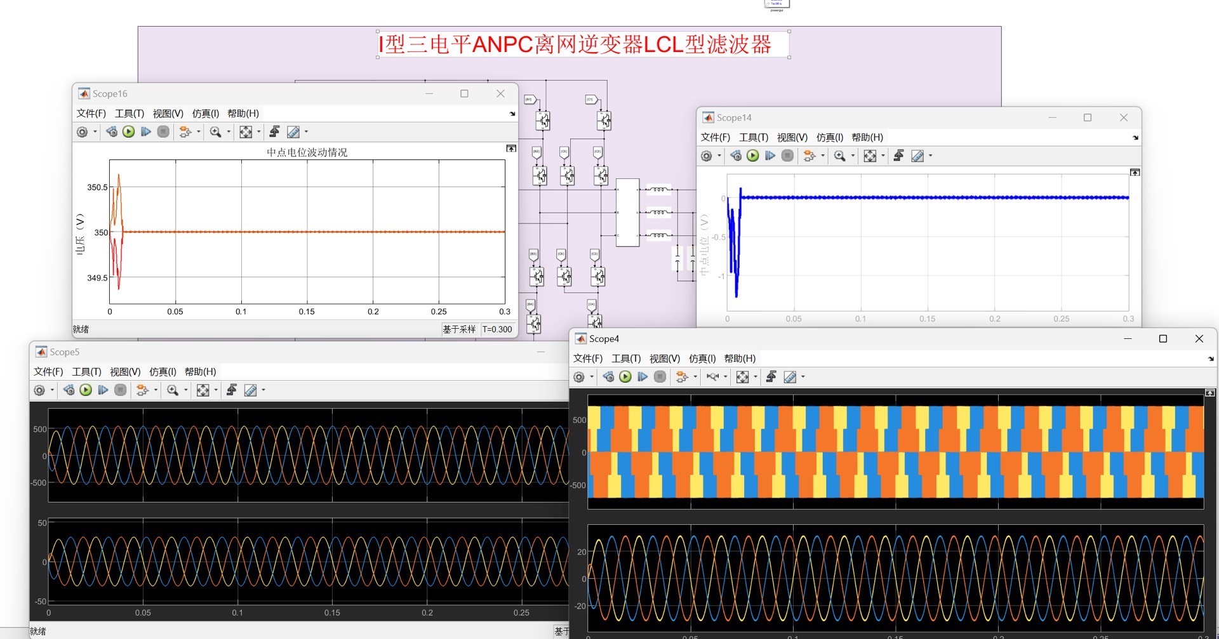Screen dimensions: 1219x639
Task: Toggle the dock arrow in Scope4 window
Action: pyautogui.click(x=1209, y=392)
